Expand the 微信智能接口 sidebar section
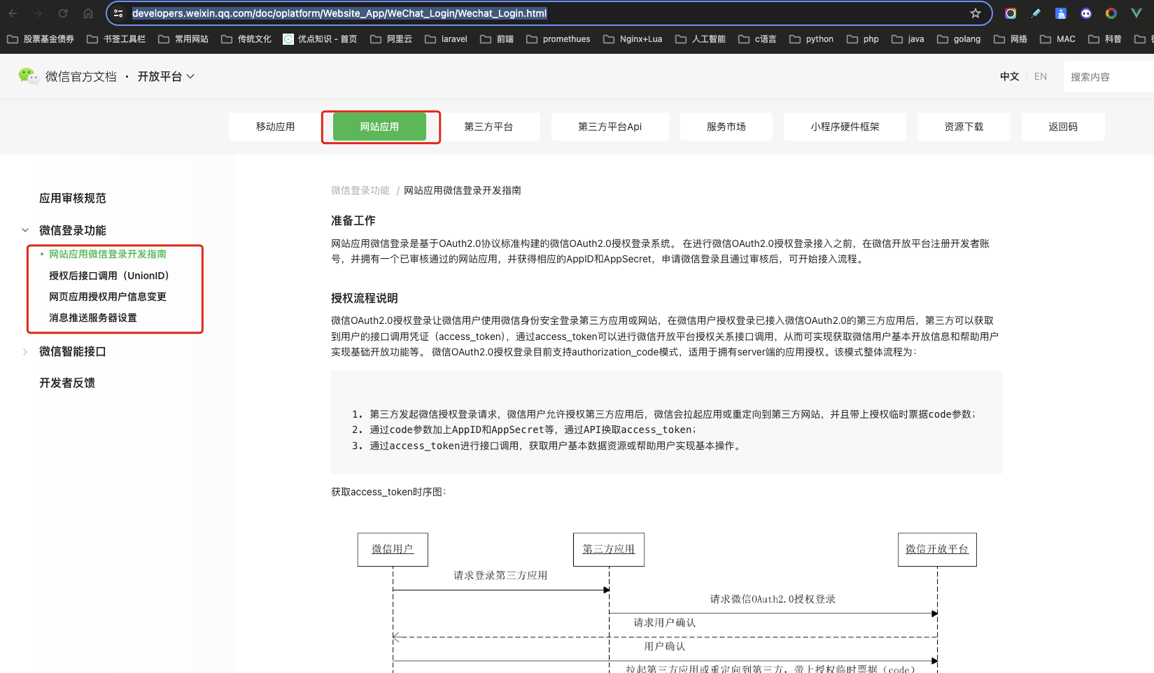1154x673 pixels. click(25, 351)
